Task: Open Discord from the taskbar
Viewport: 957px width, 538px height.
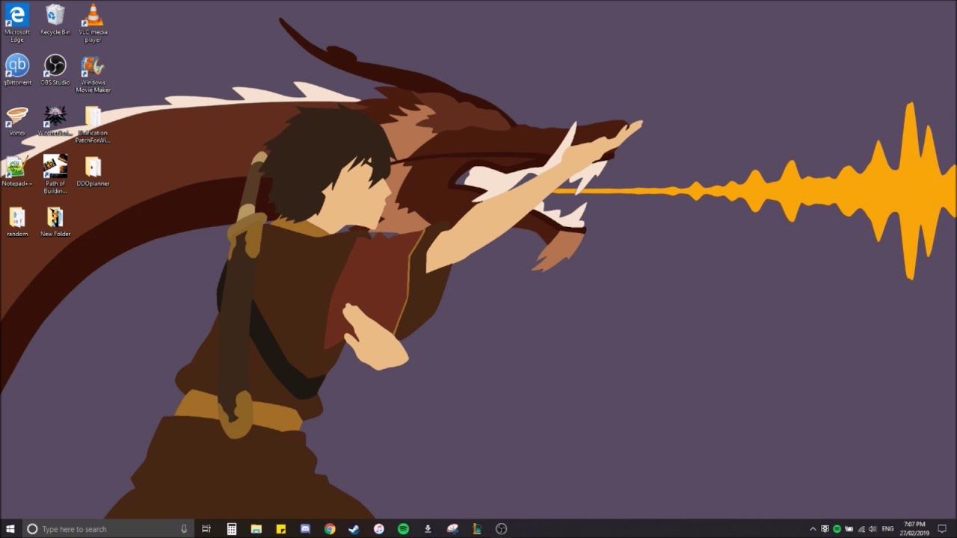Action: (x=305, y=528)
